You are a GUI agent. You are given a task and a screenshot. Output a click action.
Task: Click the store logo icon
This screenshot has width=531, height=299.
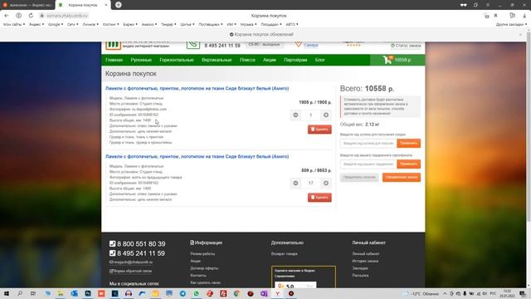click(x=113, y=46)
